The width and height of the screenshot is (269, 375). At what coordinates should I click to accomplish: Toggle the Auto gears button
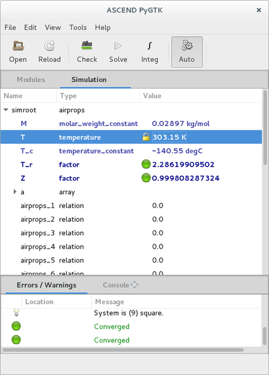click(187, 52)
